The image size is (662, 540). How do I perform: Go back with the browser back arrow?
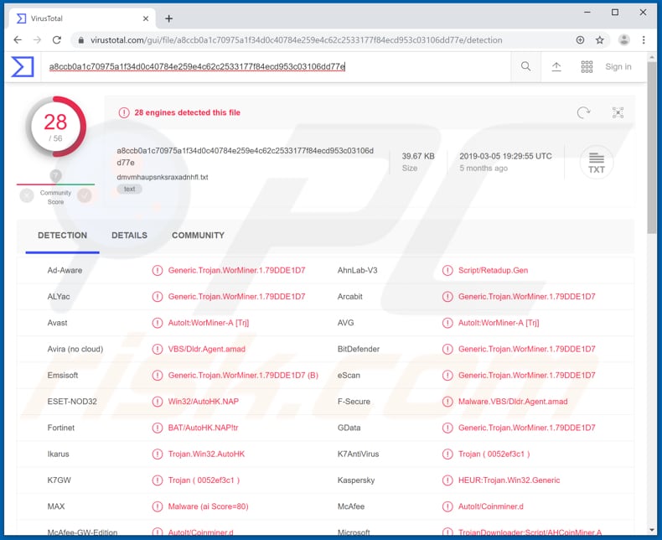tap(18, 39)
